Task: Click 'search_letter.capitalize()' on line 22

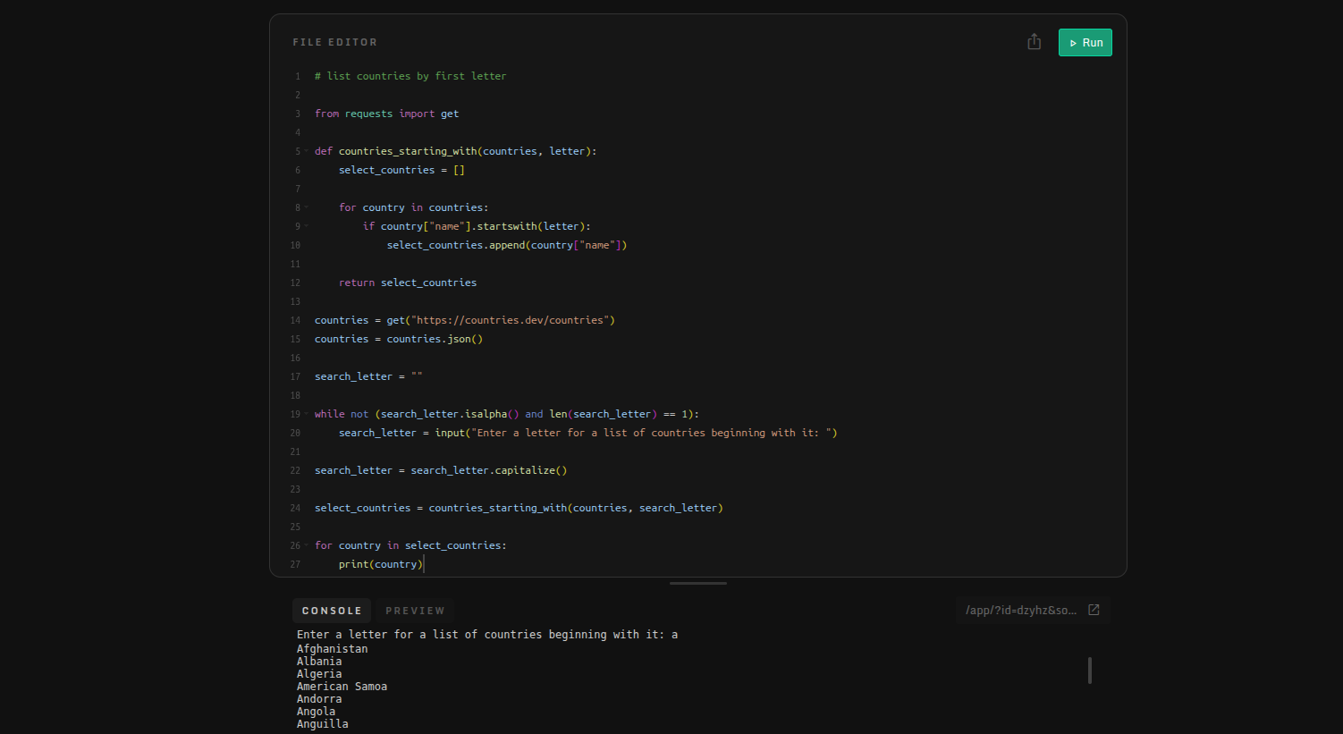Action: click(489, 470)
